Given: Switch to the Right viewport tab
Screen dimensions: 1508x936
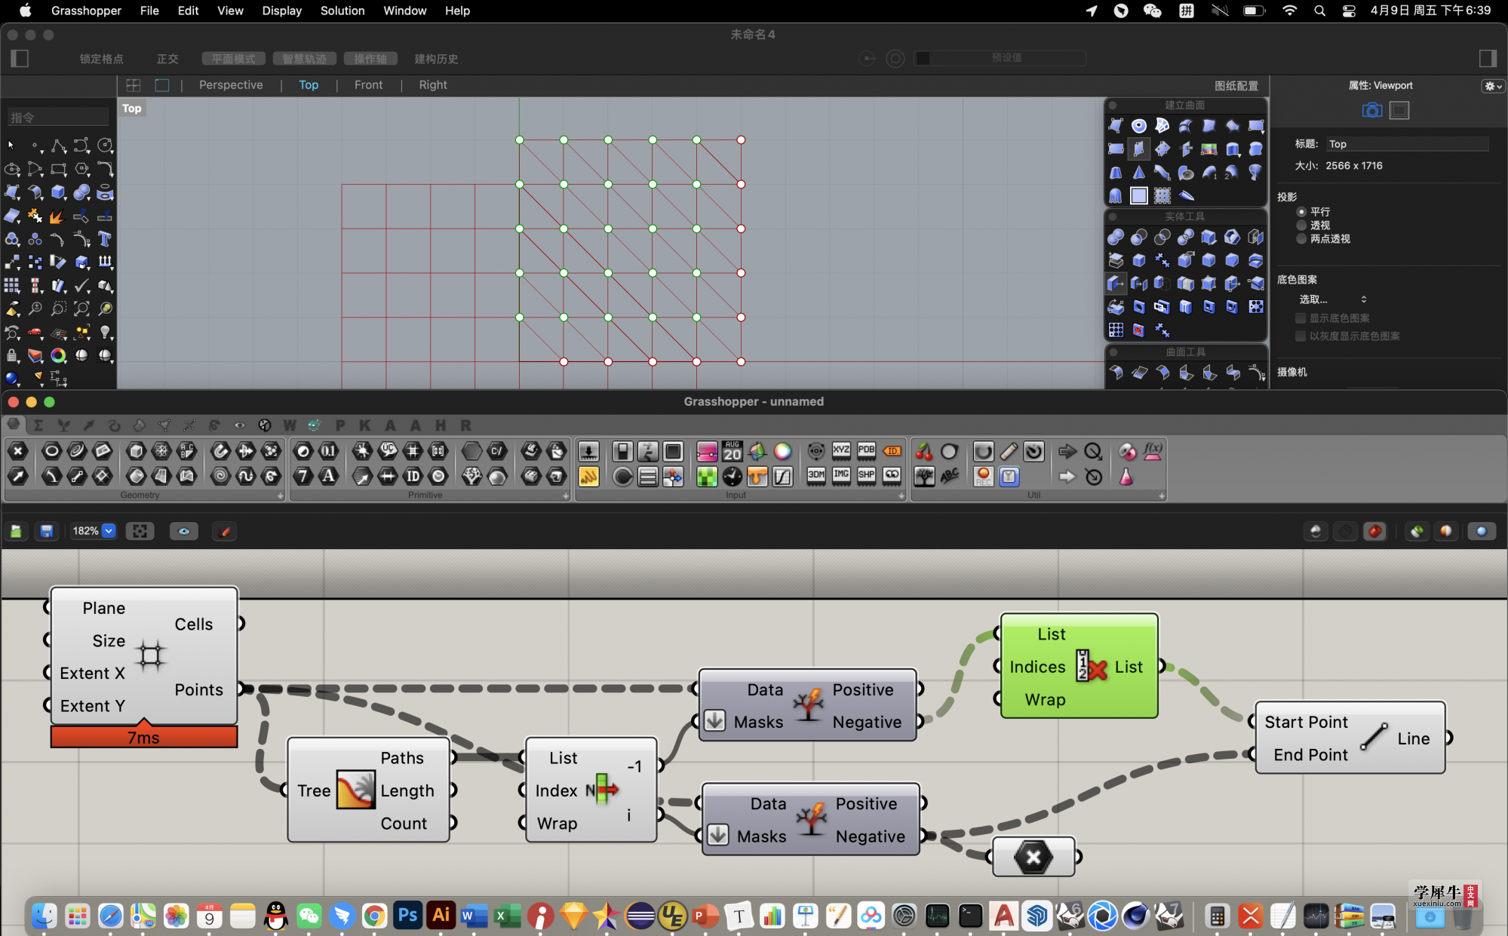Looking at the screenshot, I should point(433,85).
